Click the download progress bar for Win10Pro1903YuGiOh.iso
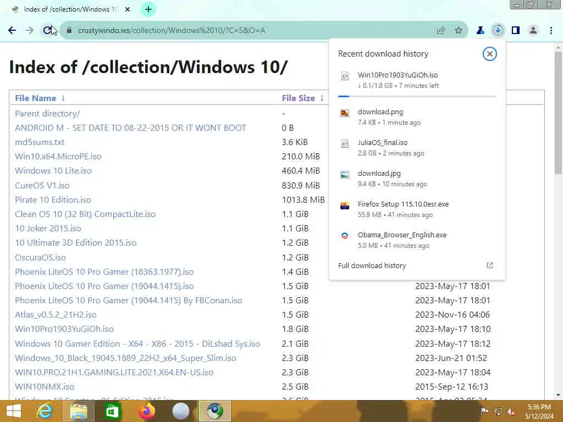The height and width of the screenshot is (422, 563). [417, 96]
